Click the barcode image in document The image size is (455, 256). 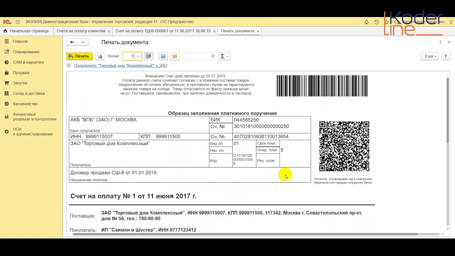click(x=322, y=86)
